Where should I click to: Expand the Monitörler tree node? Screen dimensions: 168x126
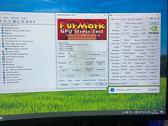[x=1, y=65]
